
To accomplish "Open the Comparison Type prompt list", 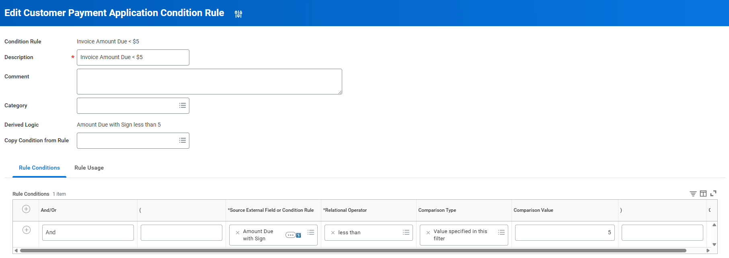I will (501, 232).
